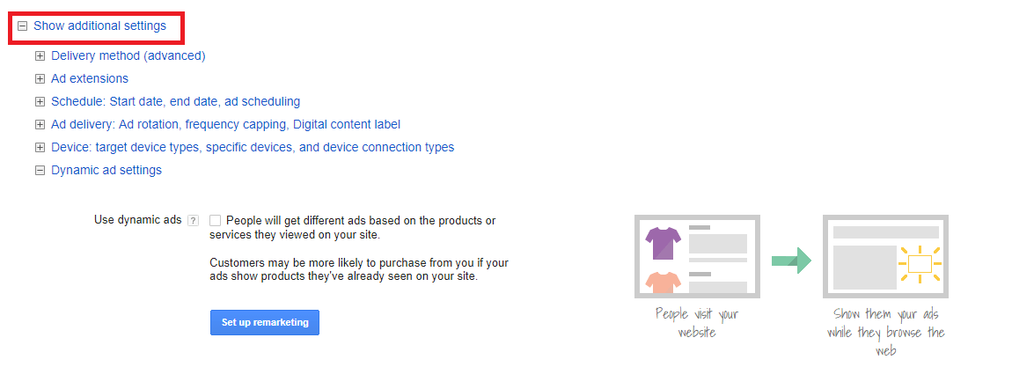Open the Delivery method (advanced) link
The width and height of the screenshot is (1012, 367).
pos(128,56)
